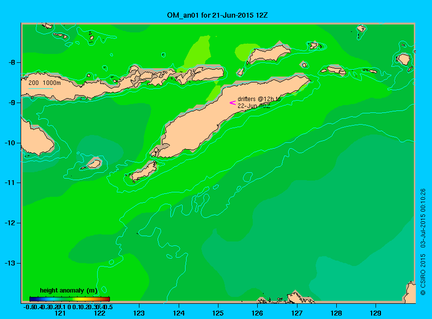Click the 126 longitude axis label
The height and width of the screenshot is (319, 432).
[x=257, y=313]
